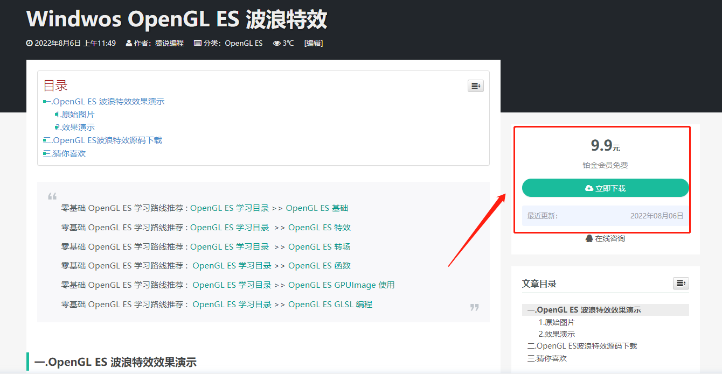Open the OpenGL ES 基础 link in quote block
The height and width of the screenshot is (375, 722).
tap(318, 208)
